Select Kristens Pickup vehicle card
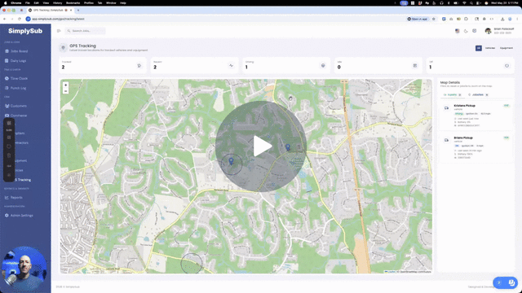Image resolution: width=522 pixels, height=293 pixels. 476,116
